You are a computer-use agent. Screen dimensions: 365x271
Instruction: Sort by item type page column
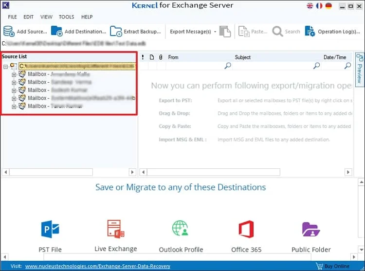pyautogui.click(x=152, y=57)
